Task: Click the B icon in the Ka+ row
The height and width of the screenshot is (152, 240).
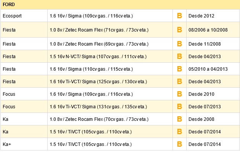Action: (179, 144)
